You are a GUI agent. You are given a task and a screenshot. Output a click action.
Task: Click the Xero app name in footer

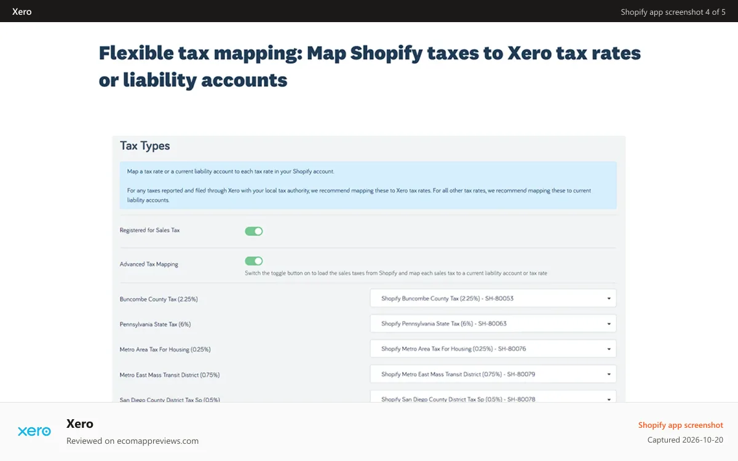click(x=80, y=424)
